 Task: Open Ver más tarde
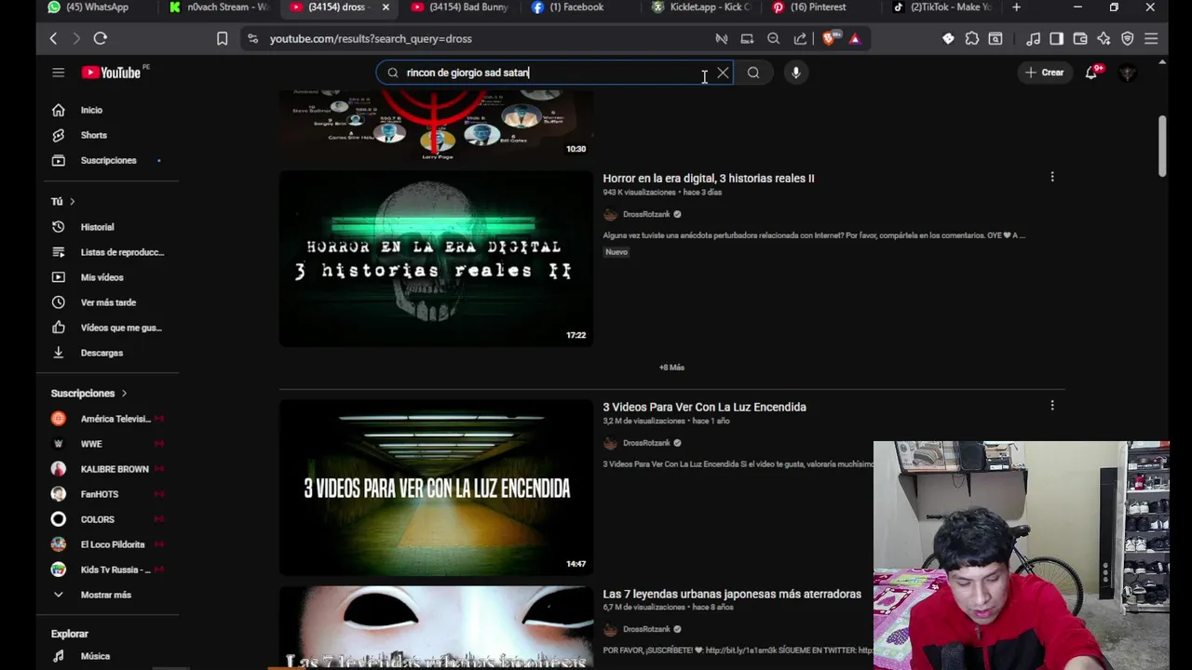coord(107,302)
